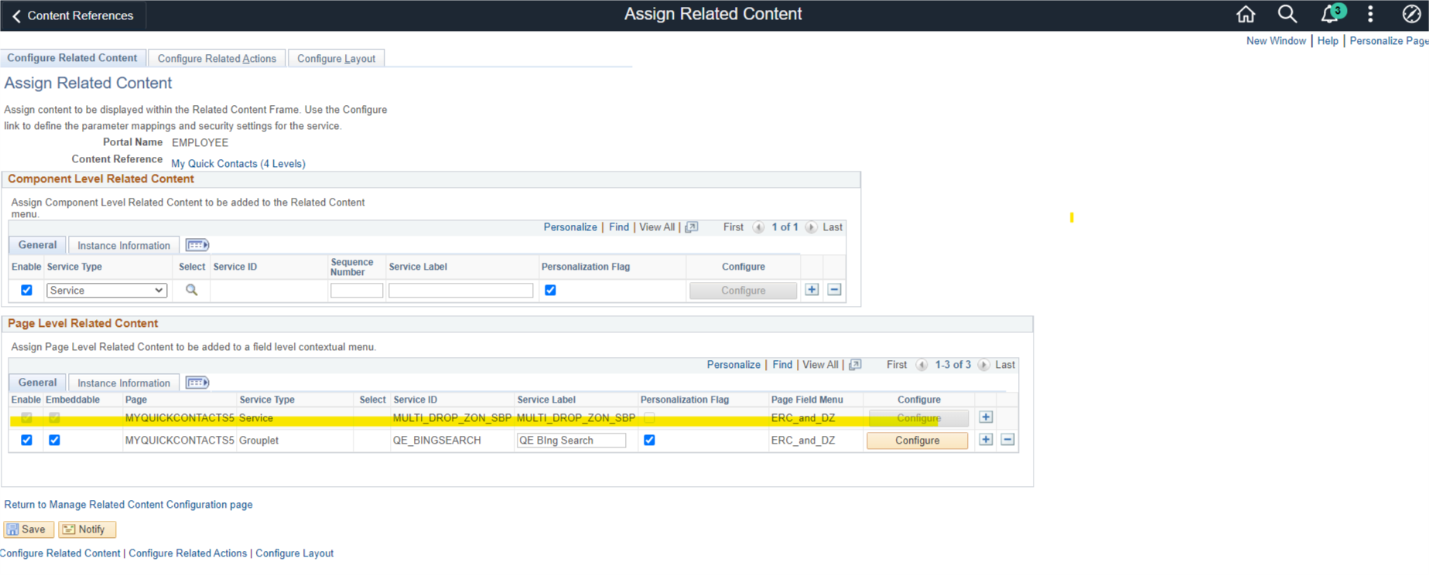Toggle Enable checkbox for MULTI_DROP_ZON_SBP row
Screen dimensions: 1429x575
(x=26, y=418)
